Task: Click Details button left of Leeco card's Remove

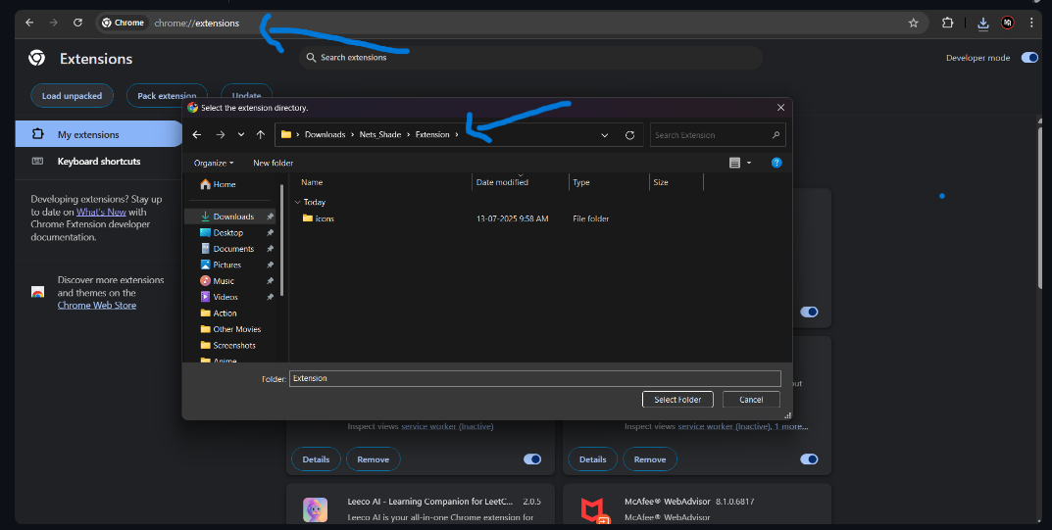Action: [x=316, y=459]
